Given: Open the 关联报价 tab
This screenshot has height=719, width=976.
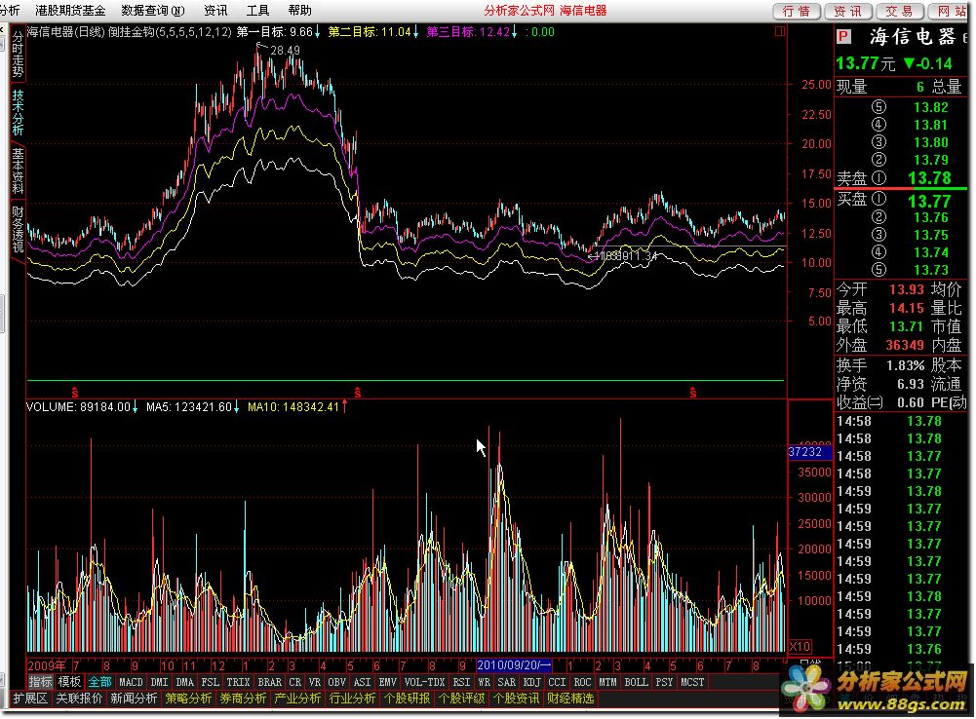Looking at the screenshot, I should (x=79, y=700).
